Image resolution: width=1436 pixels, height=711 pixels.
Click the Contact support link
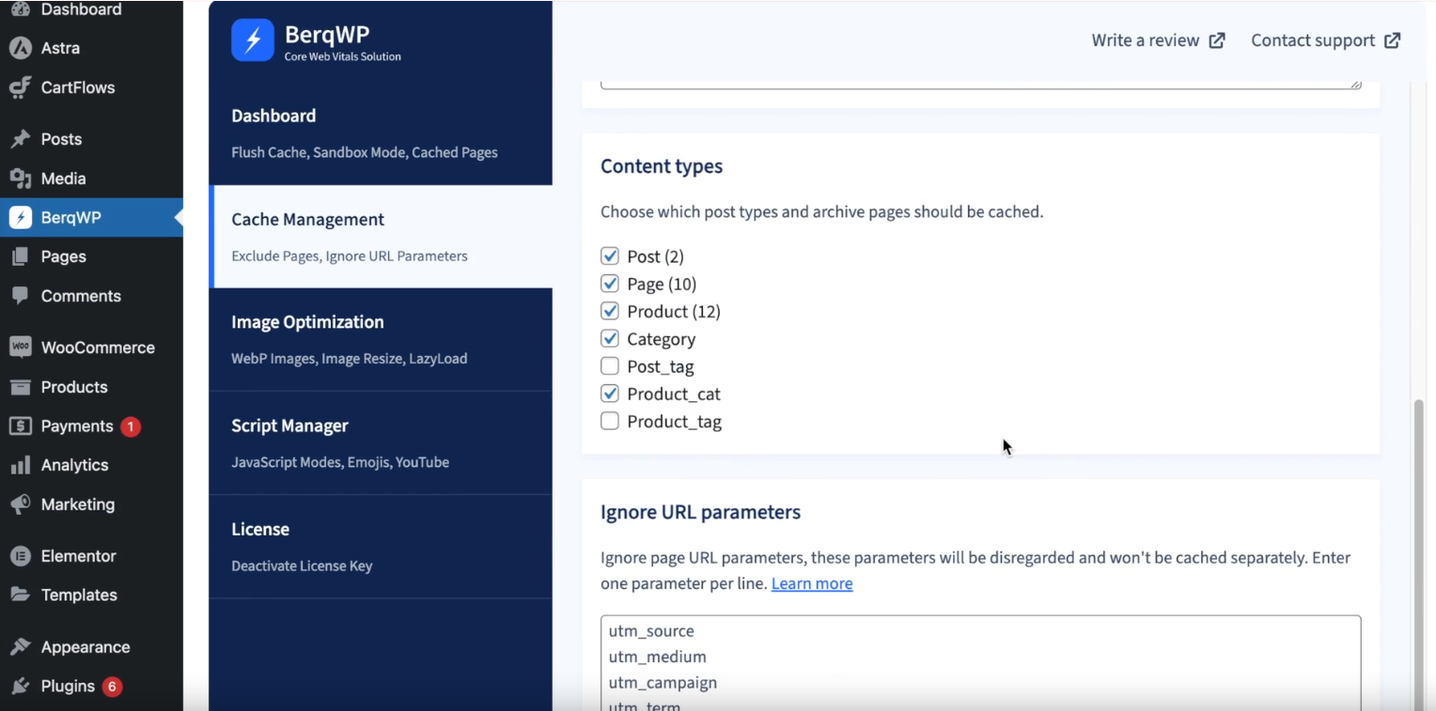1326,40
